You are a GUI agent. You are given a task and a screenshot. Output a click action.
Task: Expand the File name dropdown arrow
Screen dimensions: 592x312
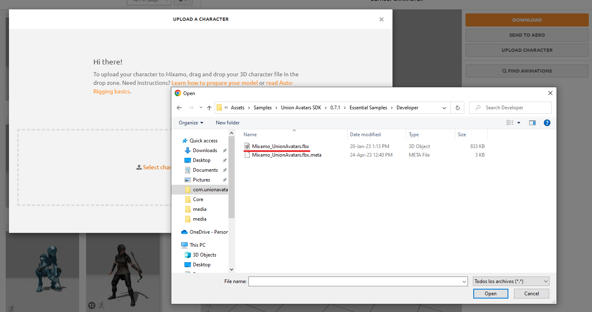pyautogui.click(x=464, y=281)
